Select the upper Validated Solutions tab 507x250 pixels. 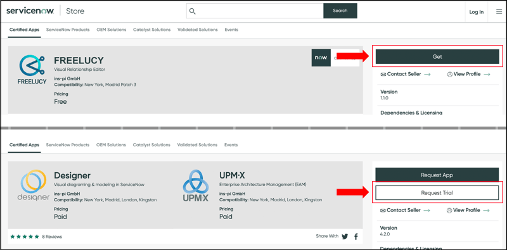pos(198,30)
